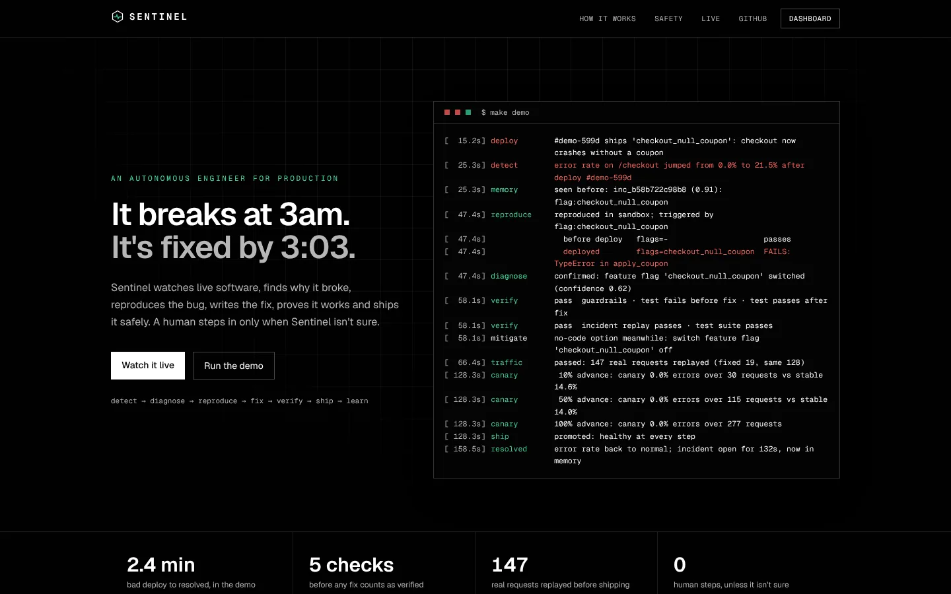Click the '0' human steps stat
Image resolution: width=951 pixels, height=594 pixels.
click(680, 565)
